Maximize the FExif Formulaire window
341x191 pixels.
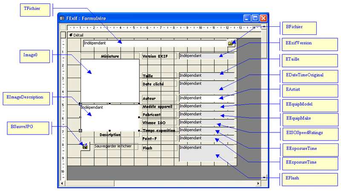click(x=255, y=18)
